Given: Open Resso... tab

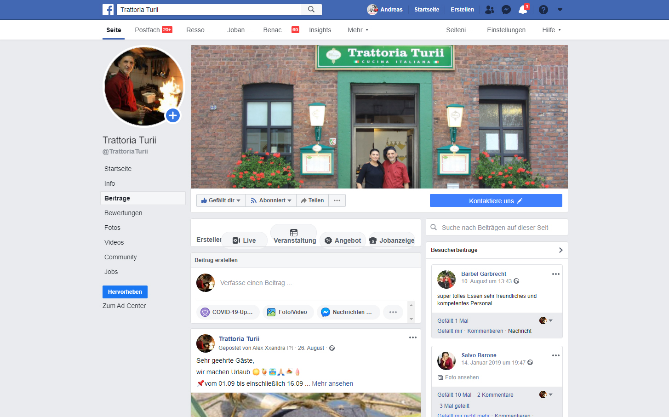Looking at the screenshot, I should point(198,30).
